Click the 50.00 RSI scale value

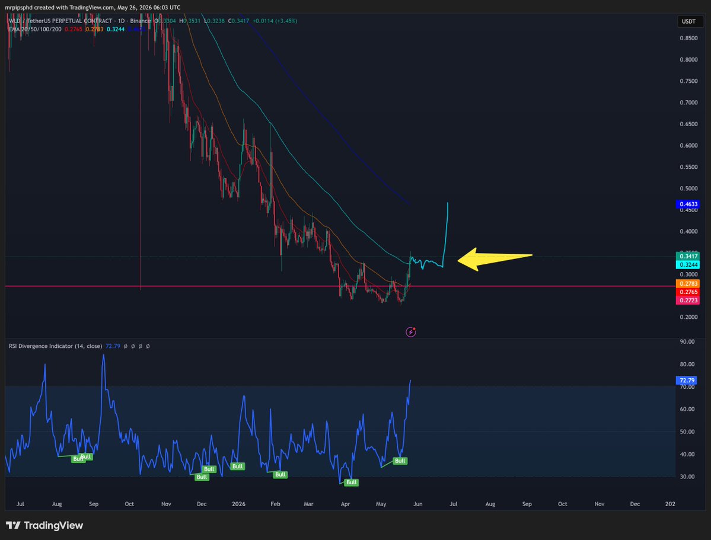click(687, 432)
